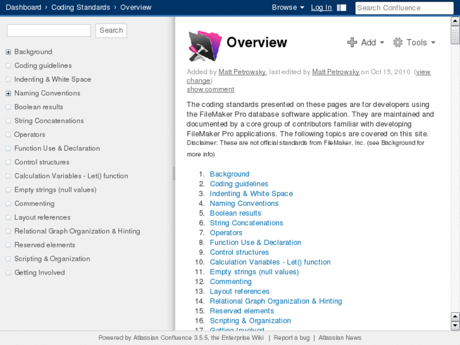Open the Tools dropdown arrow
The image size is (460, 345).
(x=433, y=42)
